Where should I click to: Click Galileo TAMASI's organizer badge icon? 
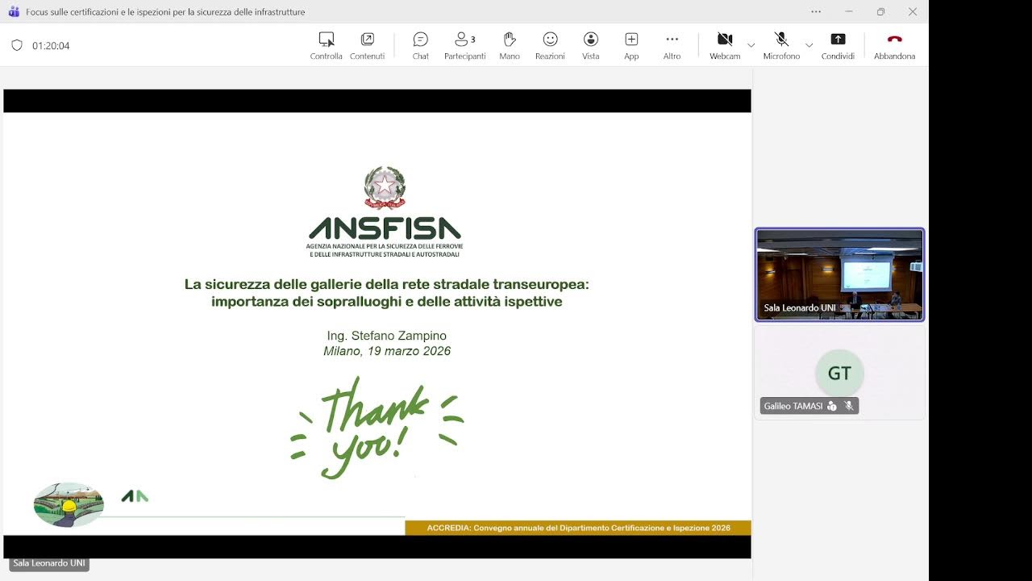coord(832,406)
